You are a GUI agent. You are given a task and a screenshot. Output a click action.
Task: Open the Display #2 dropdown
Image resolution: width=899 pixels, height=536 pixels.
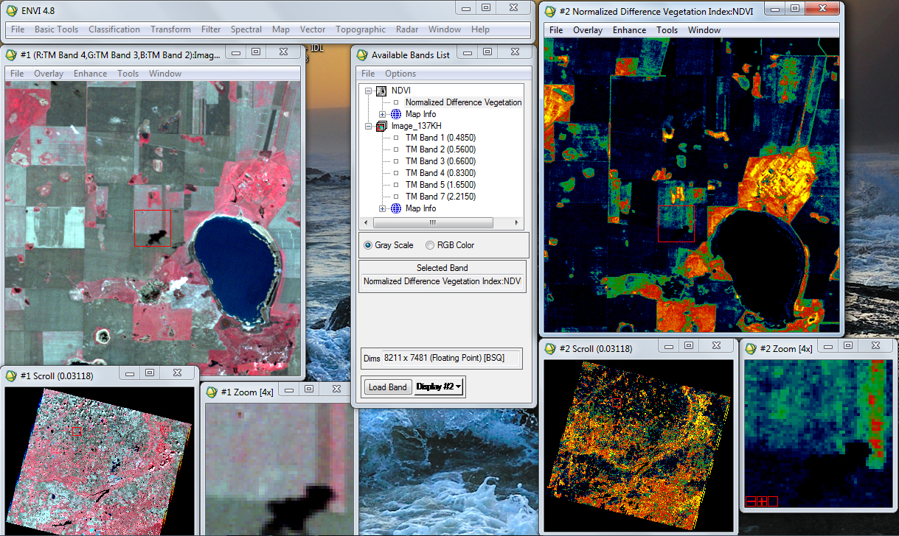[440, 387]
